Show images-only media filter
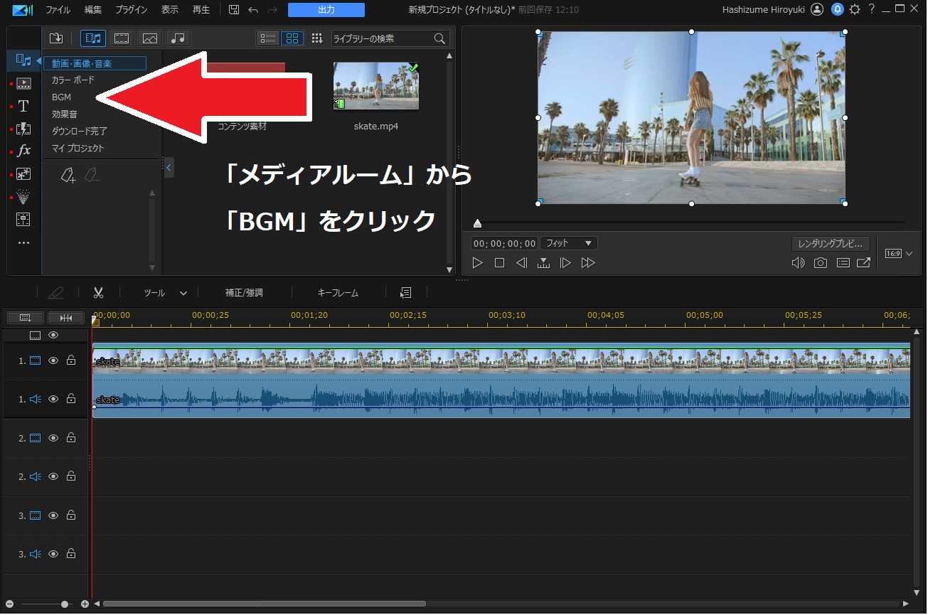 coord(150,38)
